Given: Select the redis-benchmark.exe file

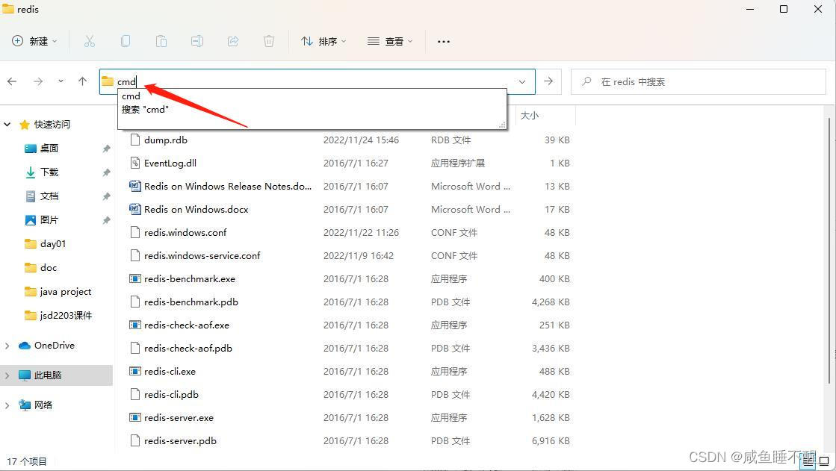Looking at the screenshot, I should 189,278.
